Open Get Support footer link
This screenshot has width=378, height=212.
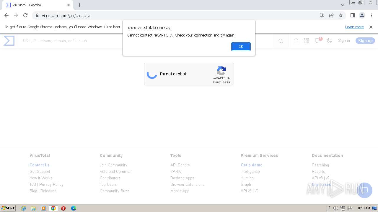[x=40, y=172]
